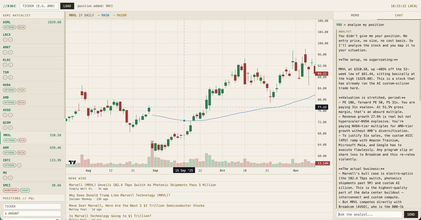421x220 pixels.
Task: Open 'Why Does Donald Trump Like Marvell' article
Action: click(120, 195)
